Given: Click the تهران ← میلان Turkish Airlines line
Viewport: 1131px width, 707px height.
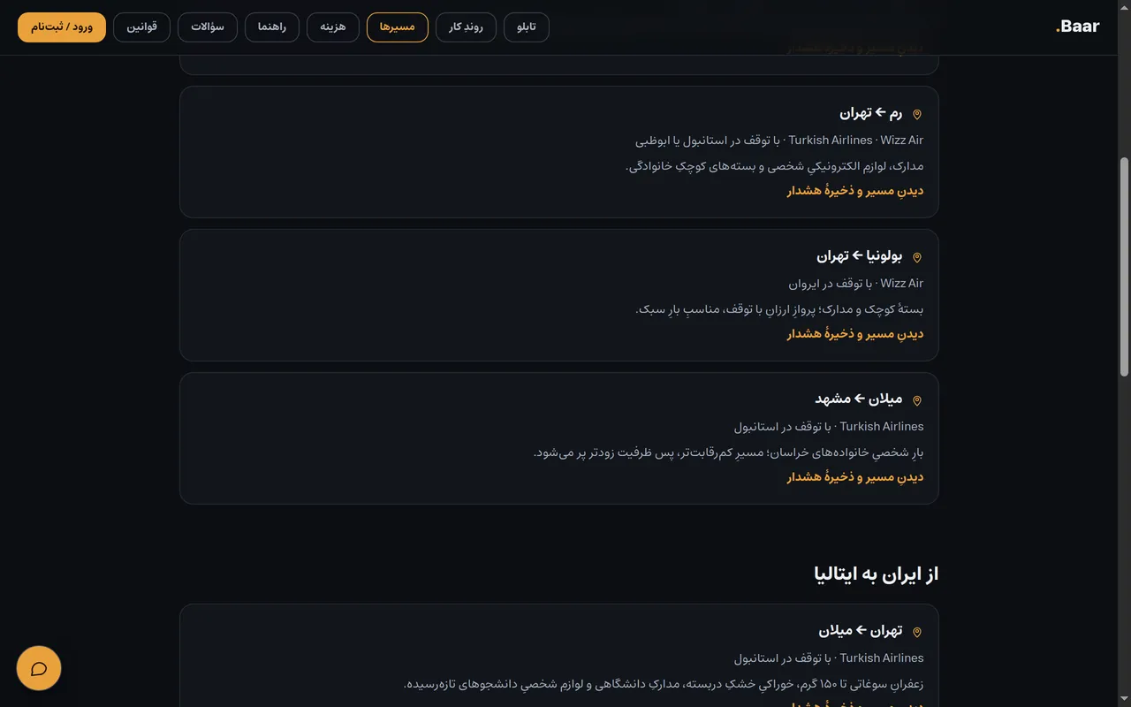Looking at the screenshot, I should 829,658.
